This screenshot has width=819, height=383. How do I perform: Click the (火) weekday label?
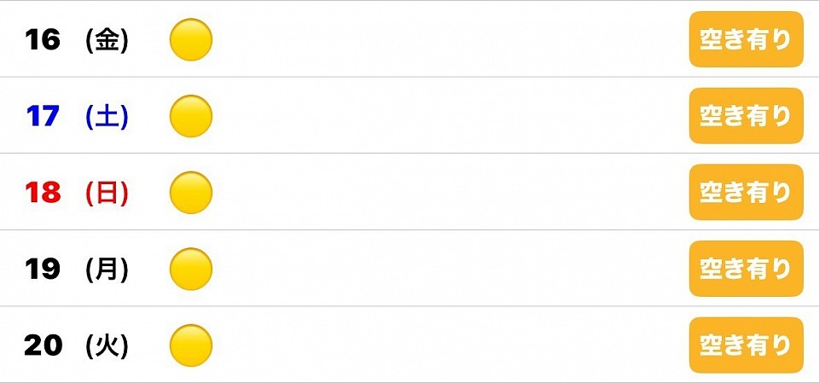point(107,346)
